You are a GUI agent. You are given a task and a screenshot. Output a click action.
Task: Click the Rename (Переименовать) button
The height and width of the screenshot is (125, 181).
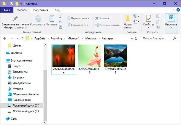coord(107,25)
